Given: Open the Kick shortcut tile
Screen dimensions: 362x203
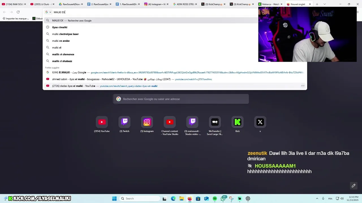Looking at the screenshot, I should pos(238,122).
